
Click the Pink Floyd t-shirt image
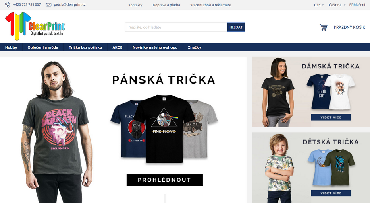point(164,129)
